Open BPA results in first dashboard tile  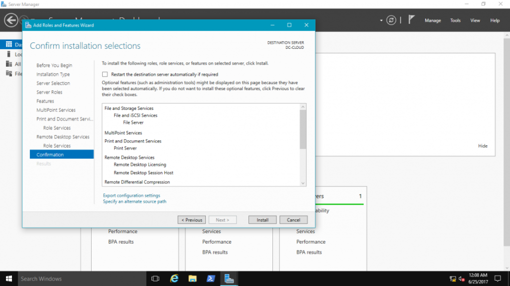coord(121,242)
